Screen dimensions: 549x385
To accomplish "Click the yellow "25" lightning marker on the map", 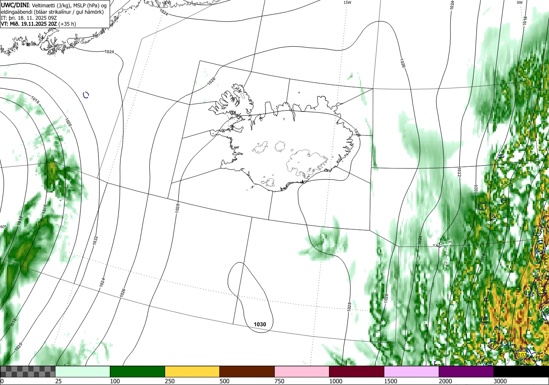I will (541, 248).
